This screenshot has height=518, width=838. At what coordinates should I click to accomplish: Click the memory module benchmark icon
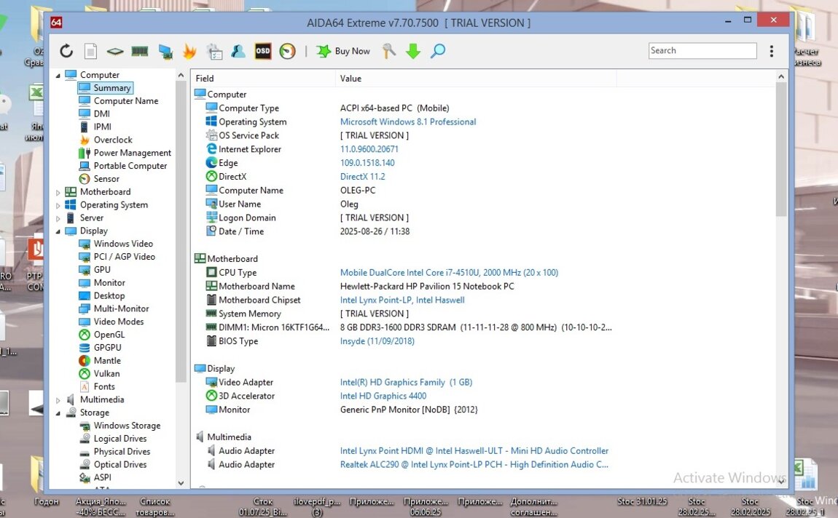139,51
